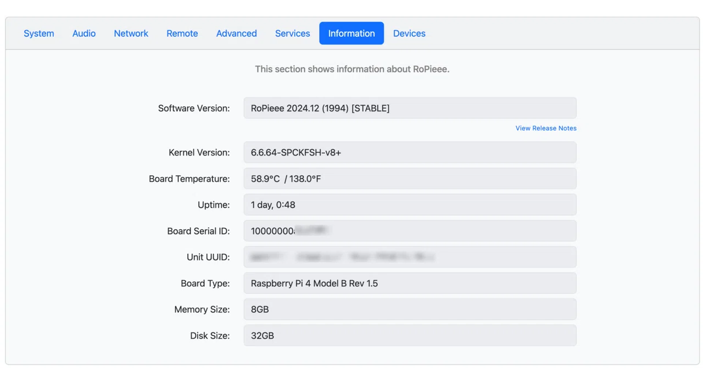Click the 'Board Serial ID:' label
The width and height of the screenshot is (703, 368).
[198, 231]
